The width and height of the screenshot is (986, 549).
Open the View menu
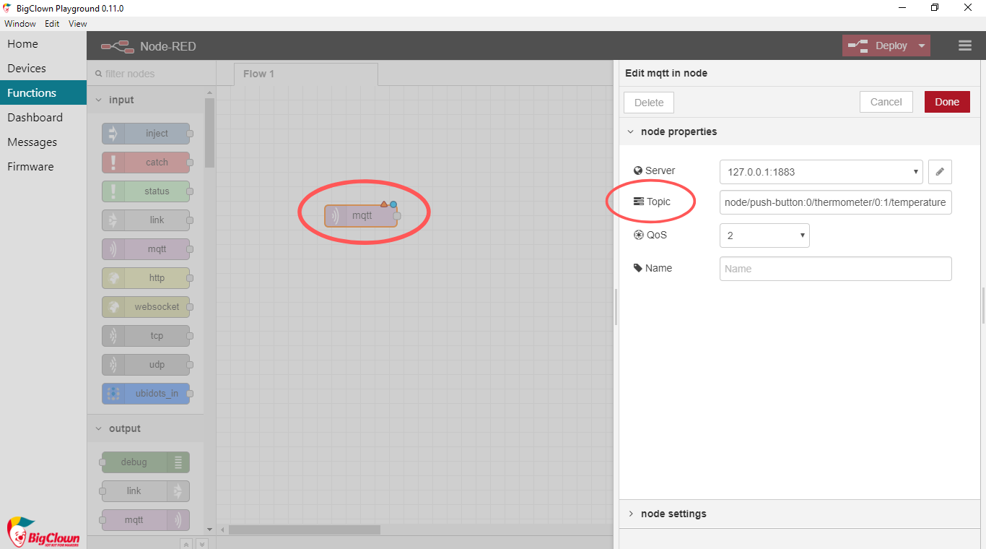point(78,24)
